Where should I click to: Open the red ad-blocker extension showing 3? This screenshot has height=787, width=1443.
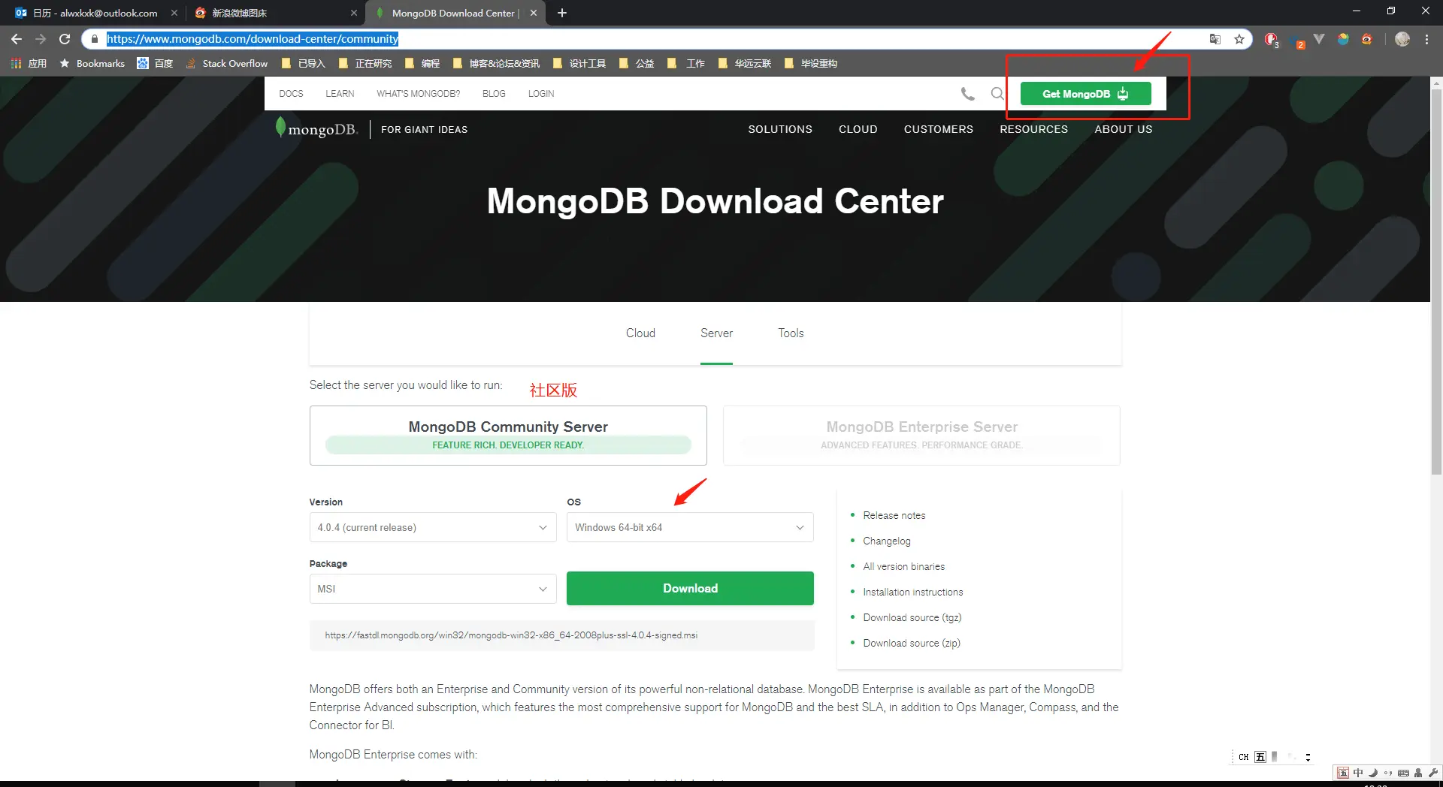pyautogui.click(x=1271, y=40)
